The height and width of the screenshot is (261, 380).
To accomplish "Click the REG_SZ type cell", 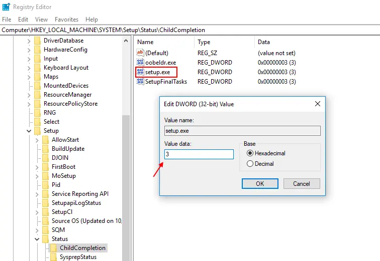I will [207, 53].
